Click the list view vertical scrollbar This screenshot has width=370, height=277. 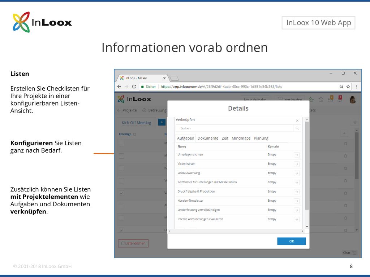click(357, 155)
